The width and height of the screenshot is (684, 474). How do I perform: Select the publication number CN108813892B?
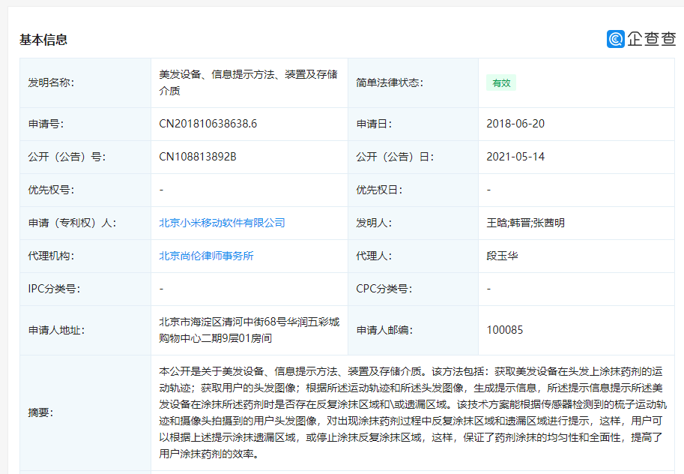[x=197, y=157]
